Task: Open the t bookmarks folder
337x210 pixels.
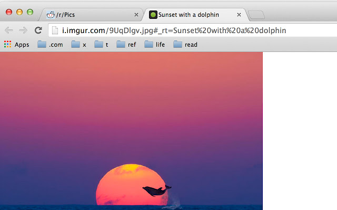Action: click(x=101, y=44)
